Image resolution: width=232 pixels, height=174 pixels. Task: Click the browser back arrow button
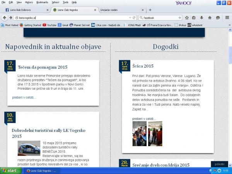point(5,18)
